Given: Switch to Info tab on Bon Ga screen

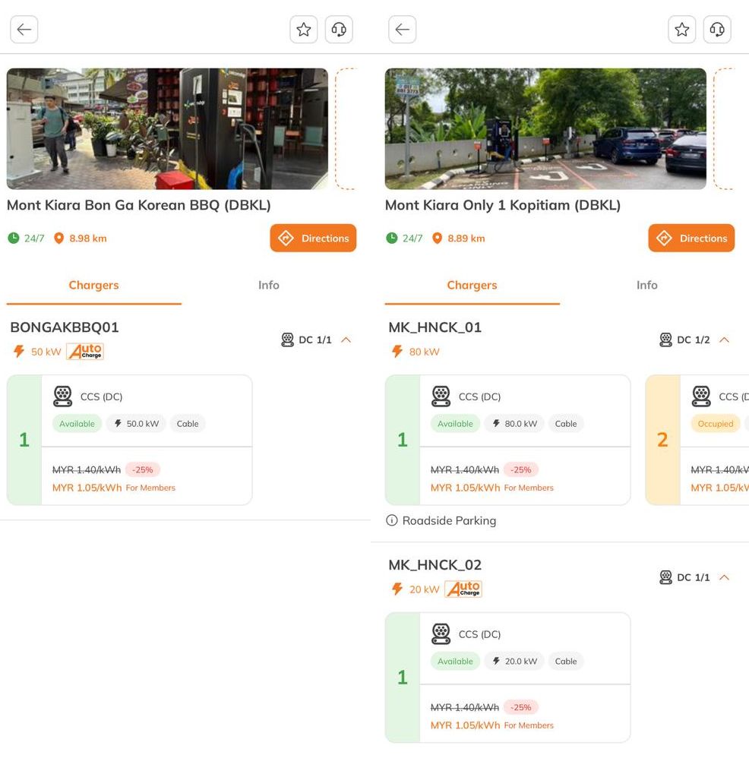Looking at the screenshot, I should click(x=269, y=286).
